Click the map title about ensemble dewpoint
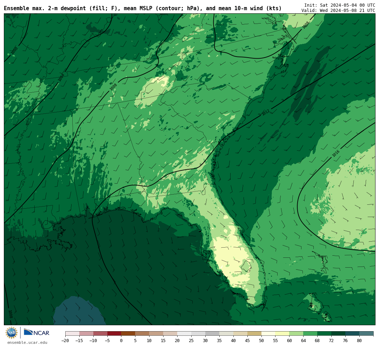The image size is (379, 347). (x=142, y=8)
